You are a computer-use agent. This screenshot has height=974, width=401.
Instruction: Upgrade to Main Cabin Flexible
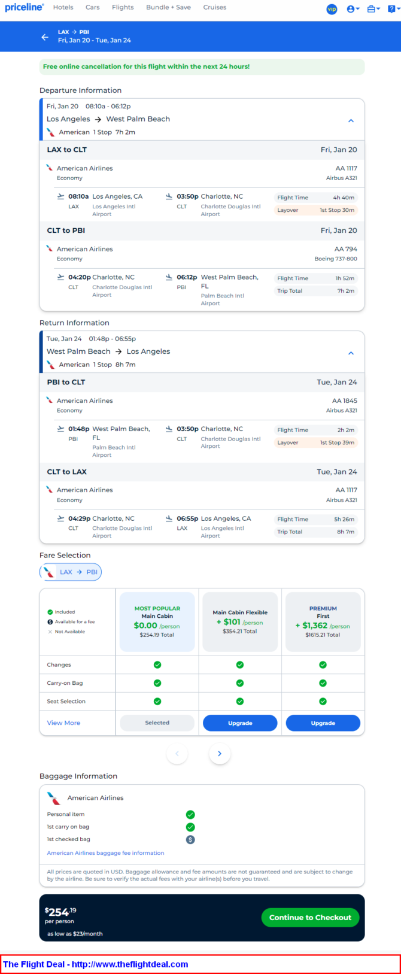(240, 723)
